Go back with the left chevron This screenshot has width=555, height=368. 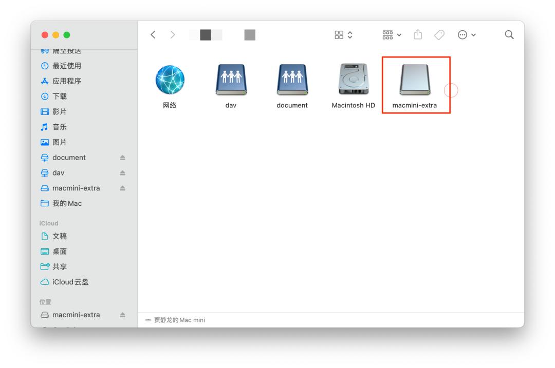[153, 34]
